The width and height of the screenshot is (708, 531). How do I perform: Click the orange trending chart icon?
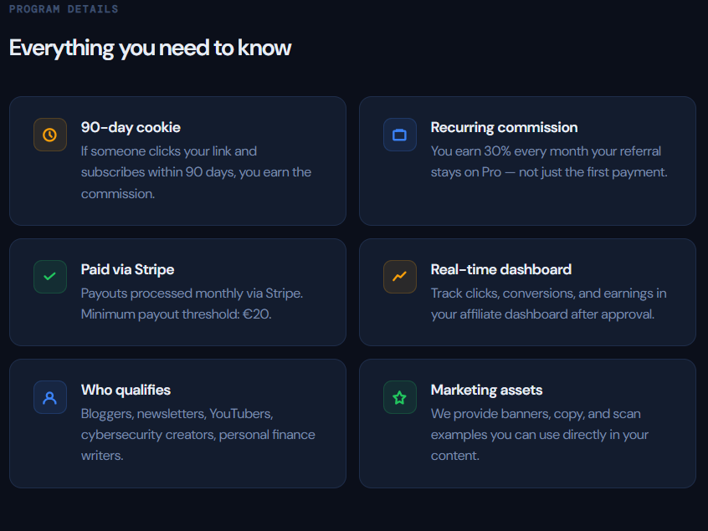click(399, 277)
